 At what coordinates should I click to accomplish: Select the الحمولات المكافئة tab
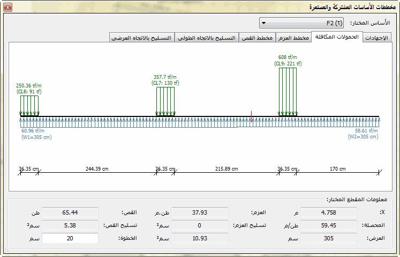click(x=337, y=37)
